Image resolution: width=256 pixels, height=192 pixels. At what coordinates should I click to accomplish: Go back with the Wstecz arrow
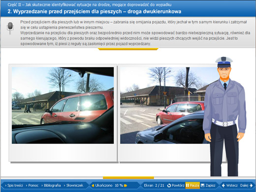[x=224, y=186]
